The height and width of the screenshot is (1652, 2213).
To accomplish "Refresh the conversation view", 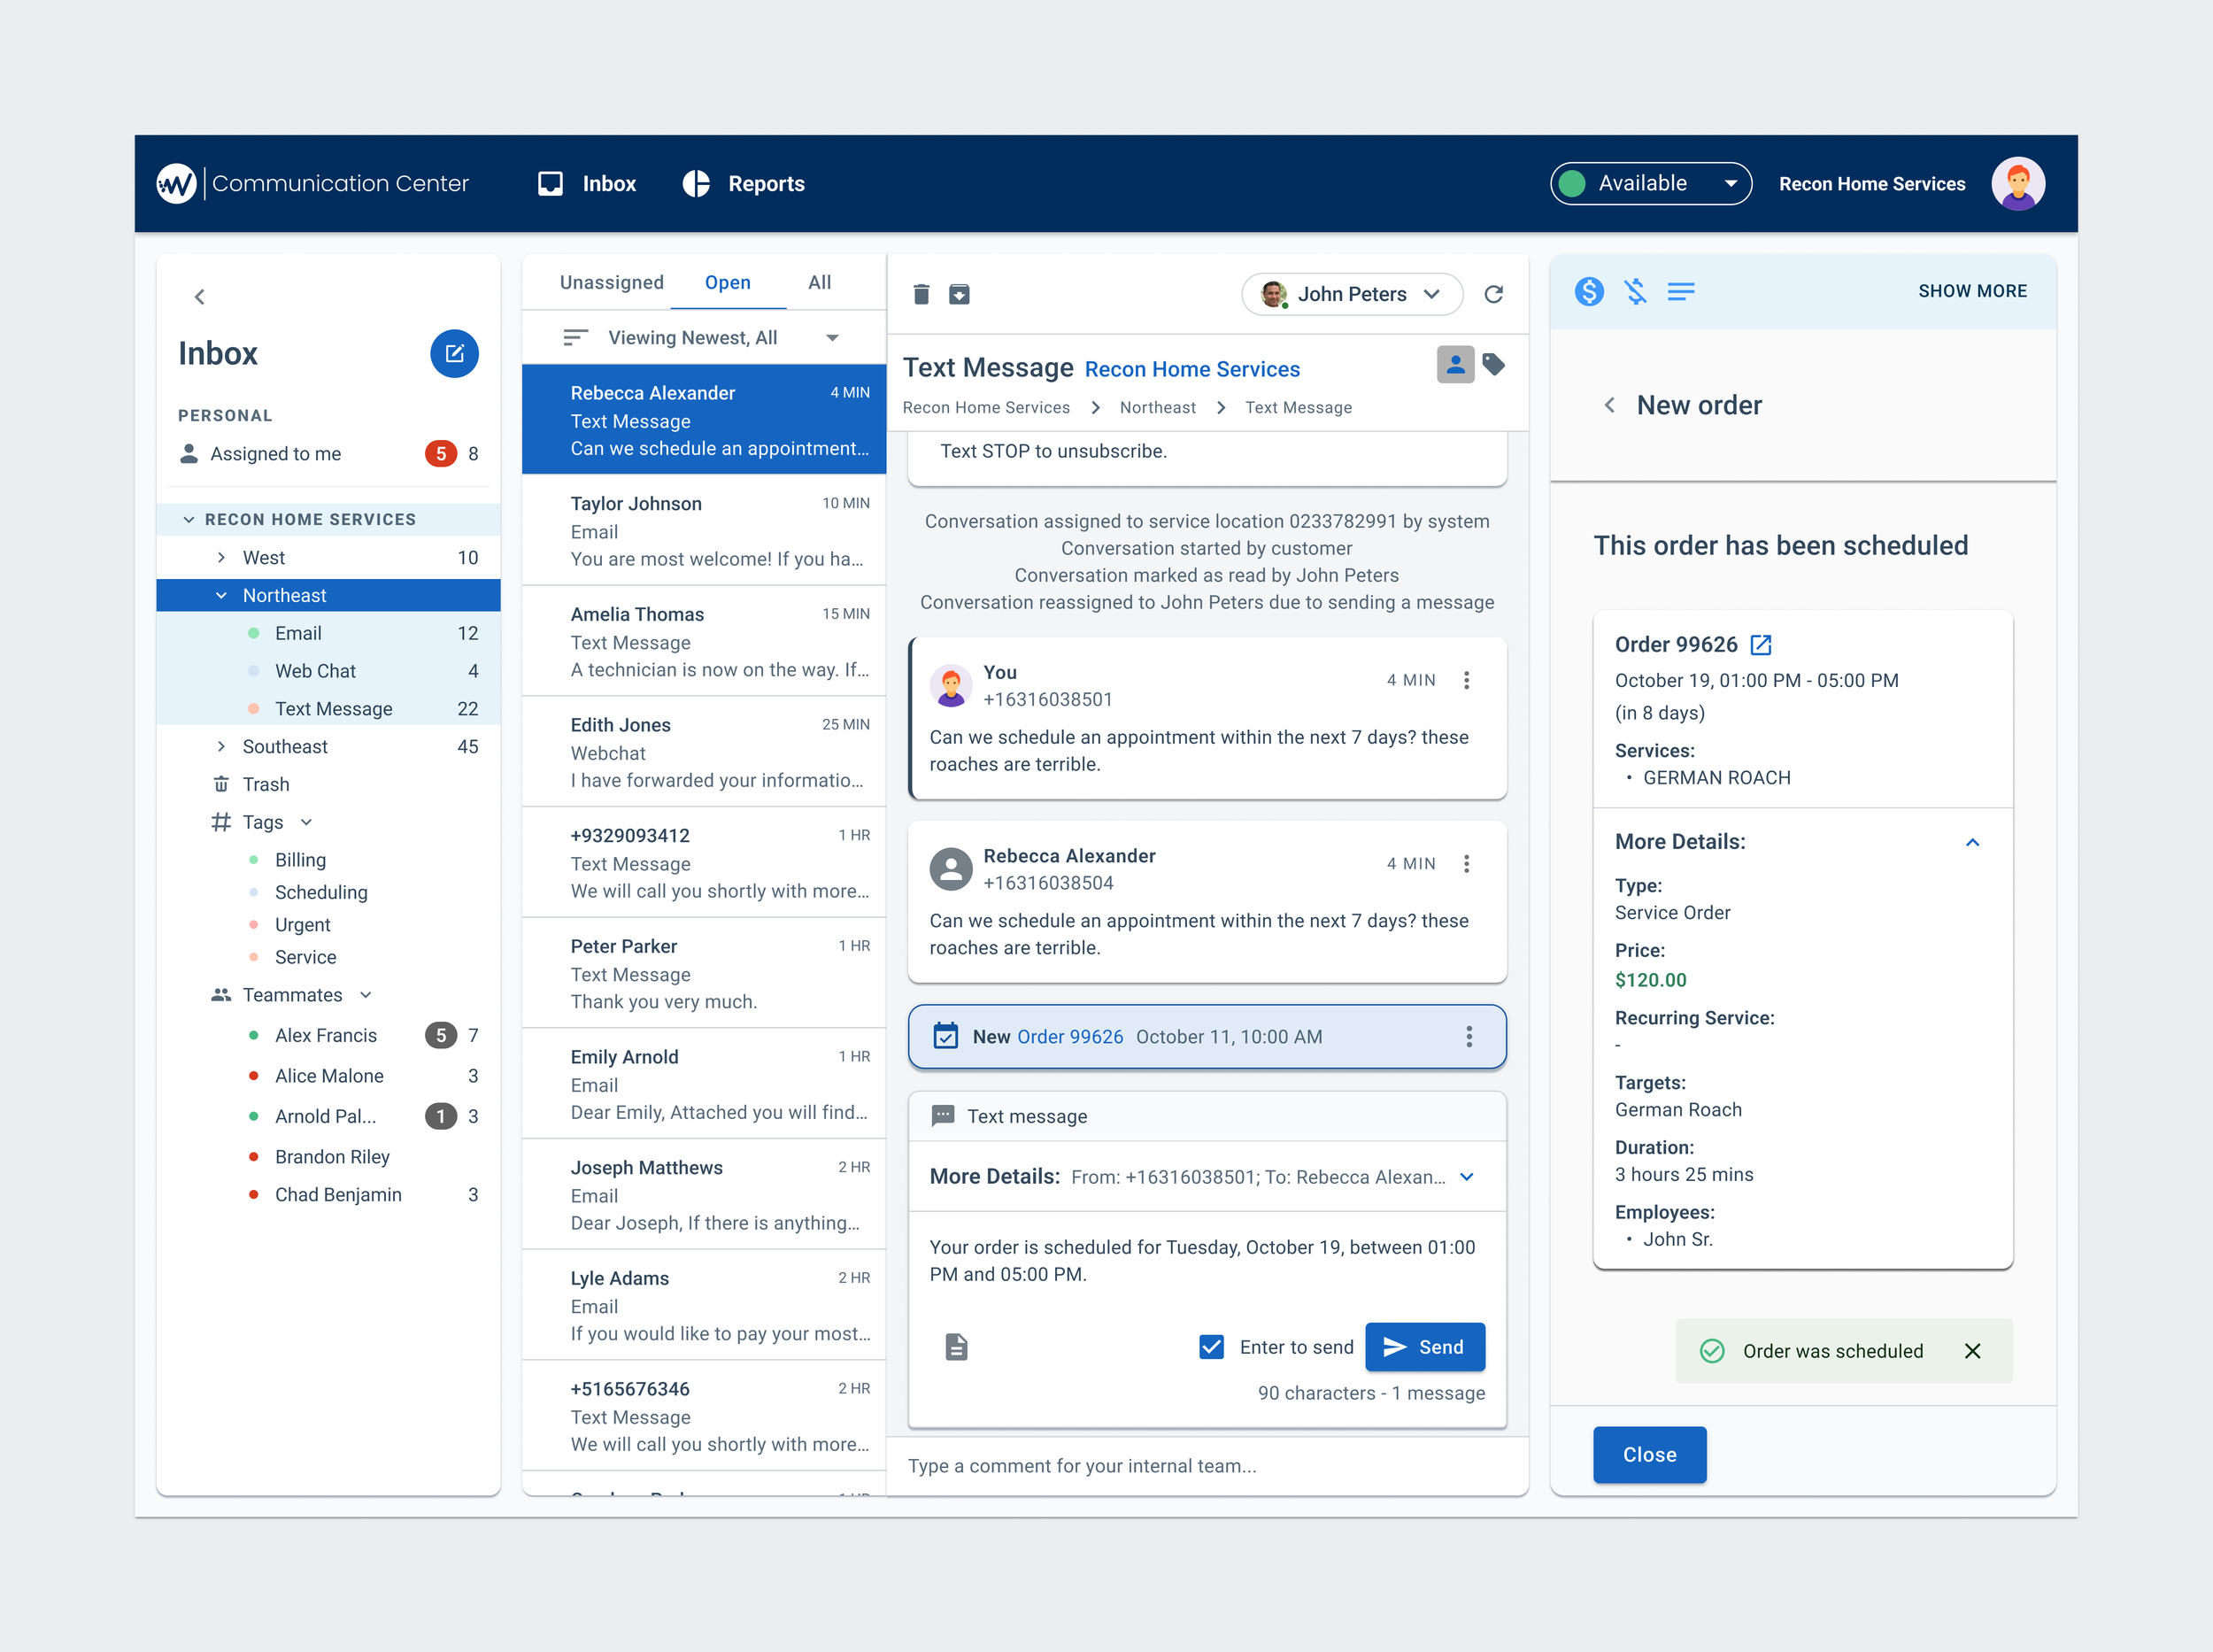I will 1494,294.
